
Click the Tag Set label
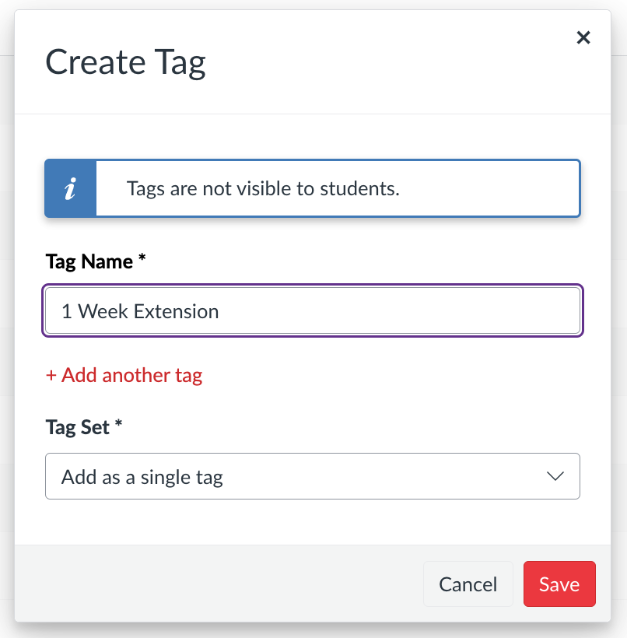tap(78, 427)
